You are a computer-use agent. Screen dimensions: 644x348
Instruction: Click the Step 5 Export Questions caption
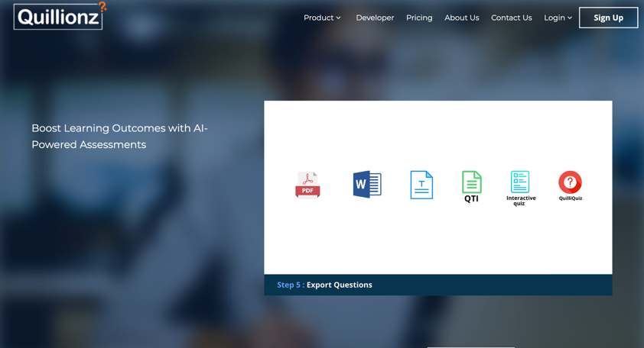tap(324, 285)
